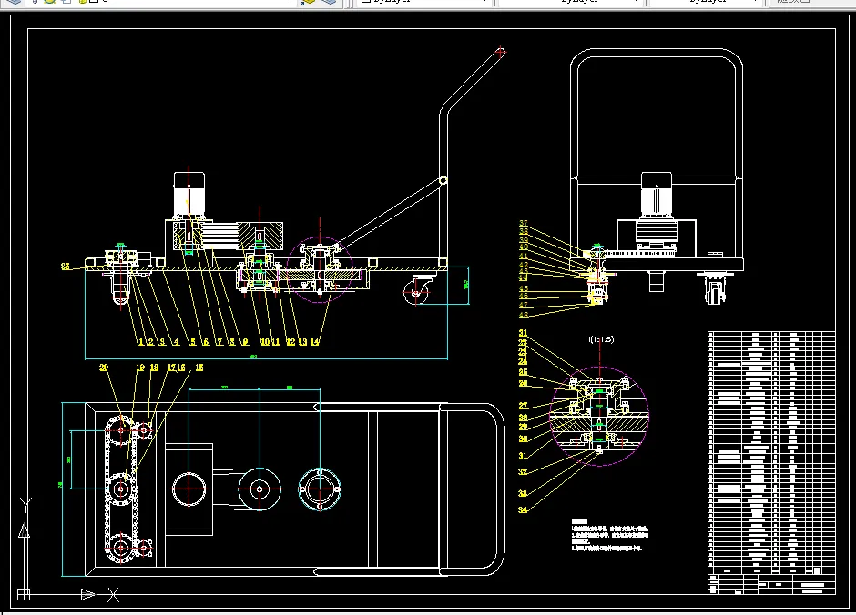Select the cyan-ringed hub circle in plan view
Screen dimensions: 856x615
pos(320,489)
